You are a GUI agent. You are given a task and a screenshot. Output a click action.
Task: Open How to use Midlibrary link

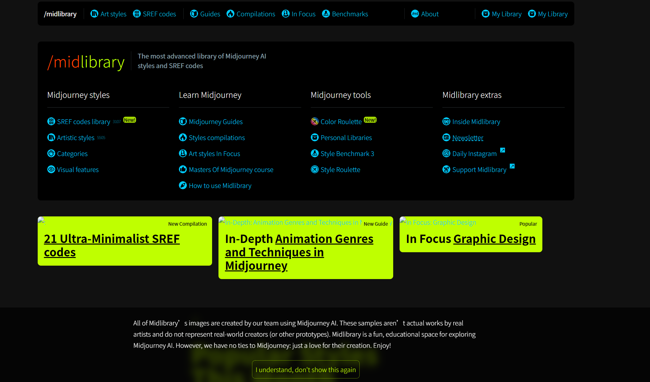(220, 186)
